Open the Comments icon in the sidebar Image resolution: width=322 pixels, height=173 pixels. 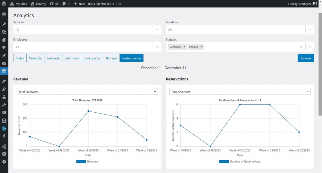coord(4,47)
